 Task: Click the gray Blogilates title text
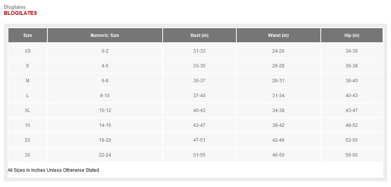coord(15,7)
